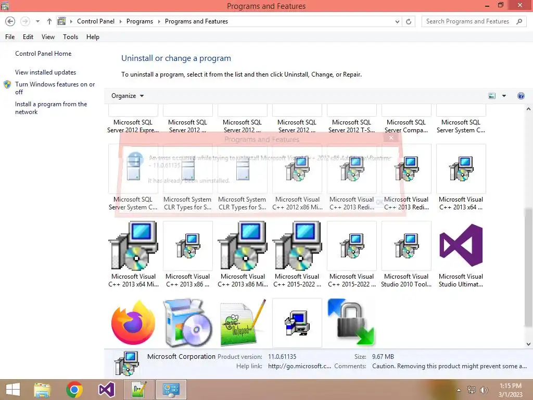
Task: Select Microsoft Visual Studio Ultimat... entry
Action: [461, 254]
